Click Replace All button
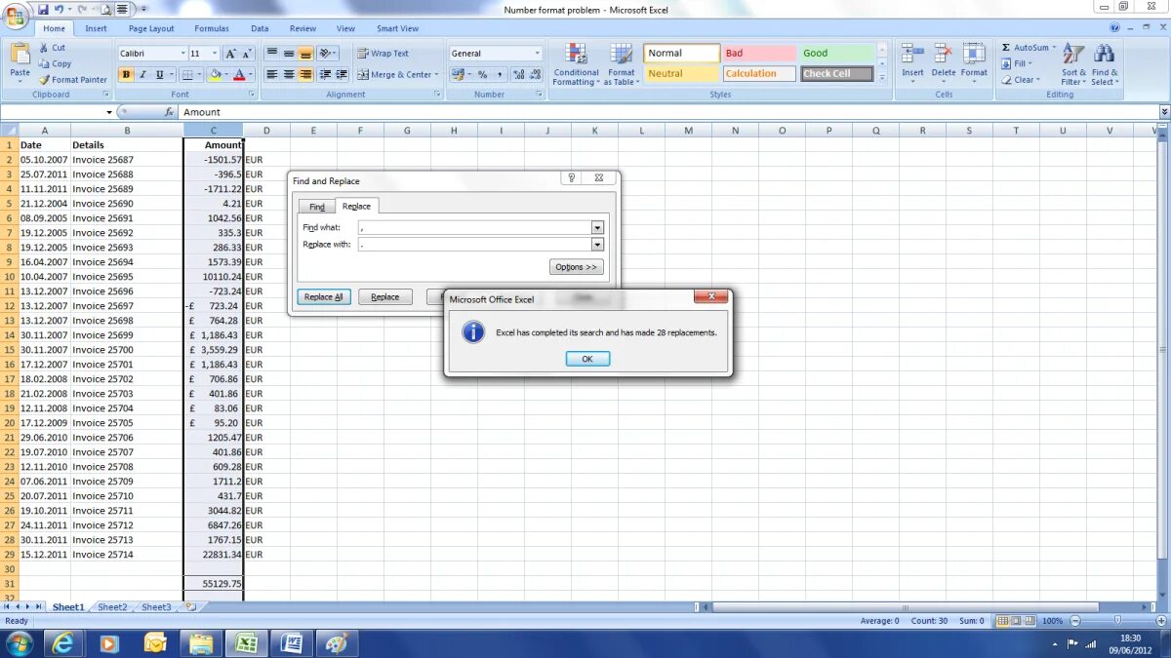 324,297
